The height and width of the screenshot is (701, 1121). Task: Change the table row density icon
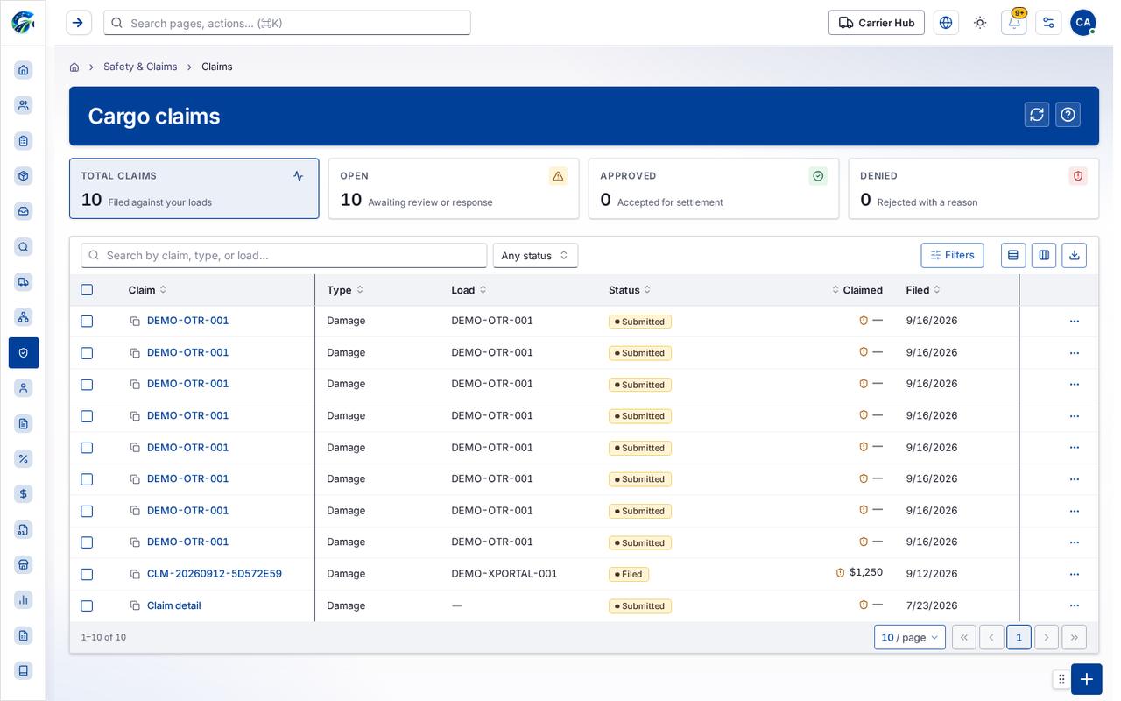tap(1013, 255)
